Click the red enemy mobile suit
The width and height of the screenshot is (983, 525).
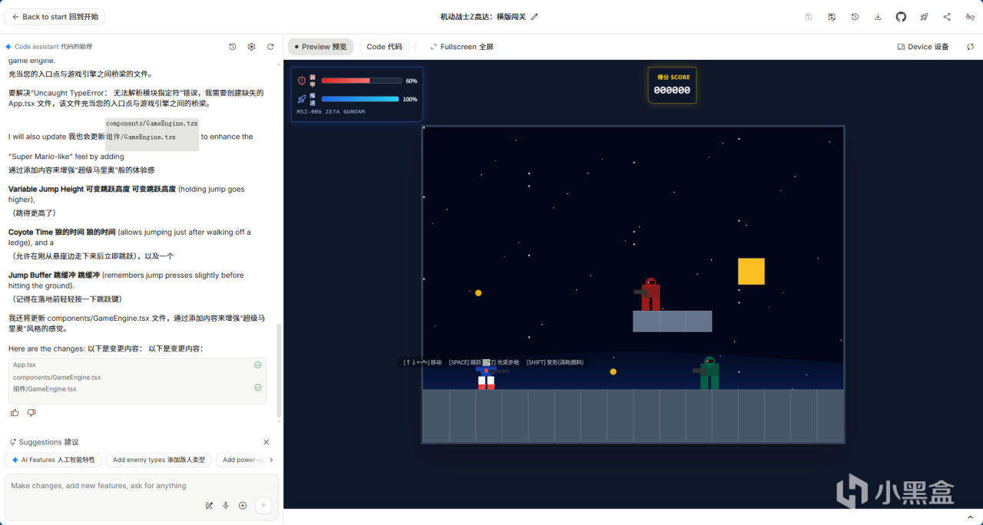click(x=649, y=294)
